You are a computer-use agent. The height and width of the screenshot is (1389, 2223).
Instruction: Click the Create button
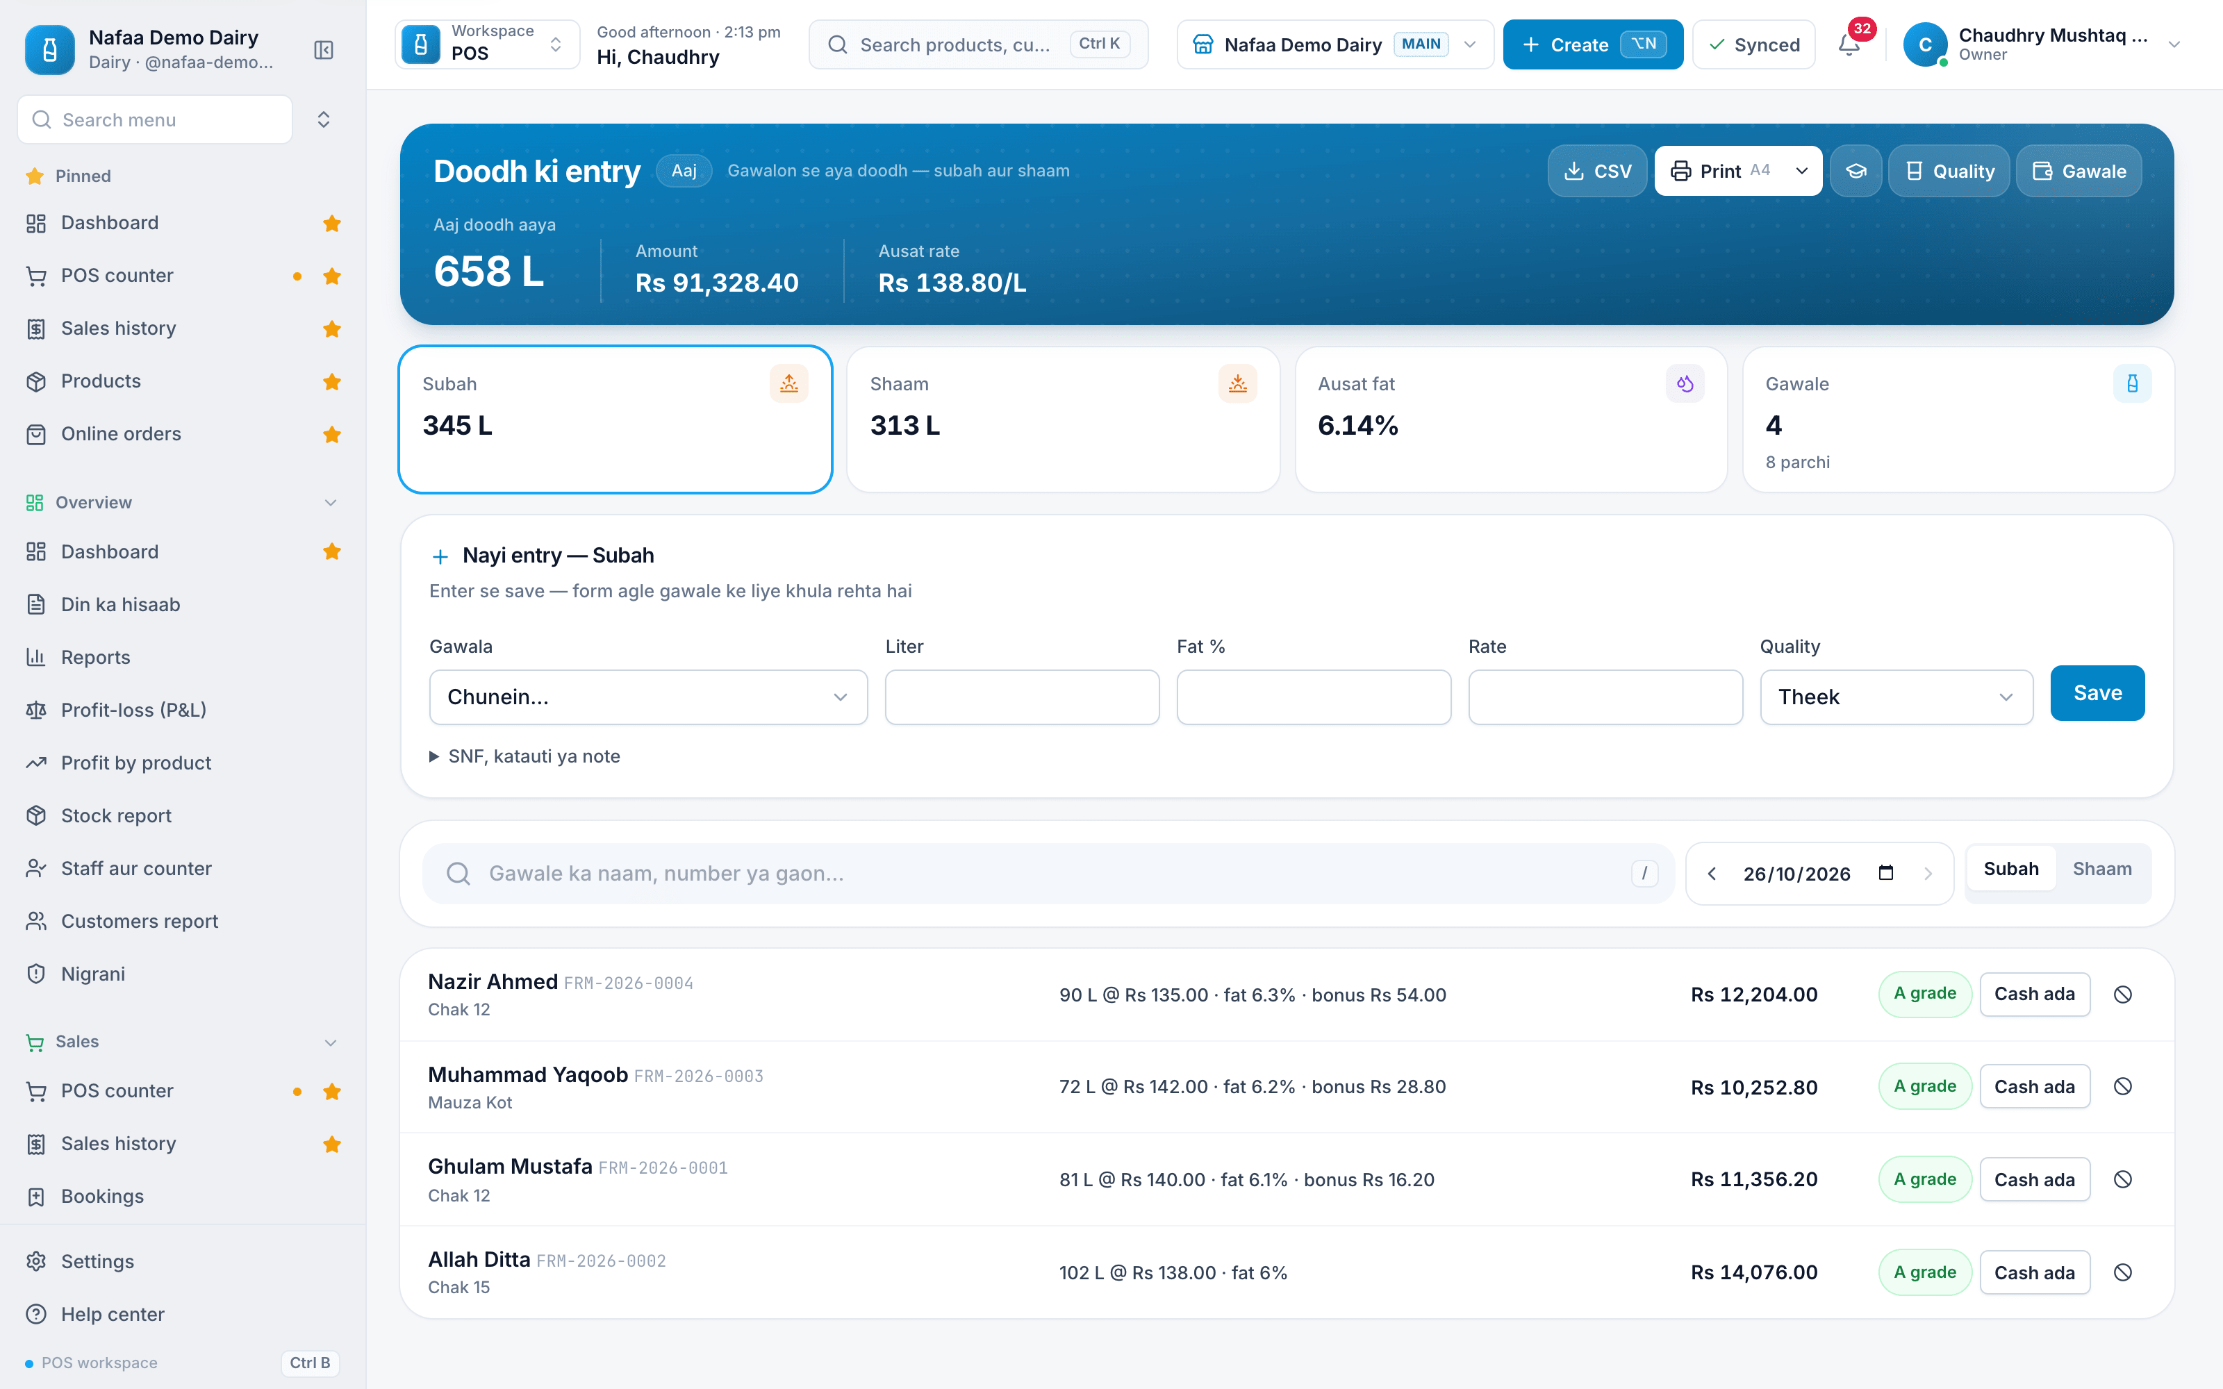click(x=1593, y=44)
